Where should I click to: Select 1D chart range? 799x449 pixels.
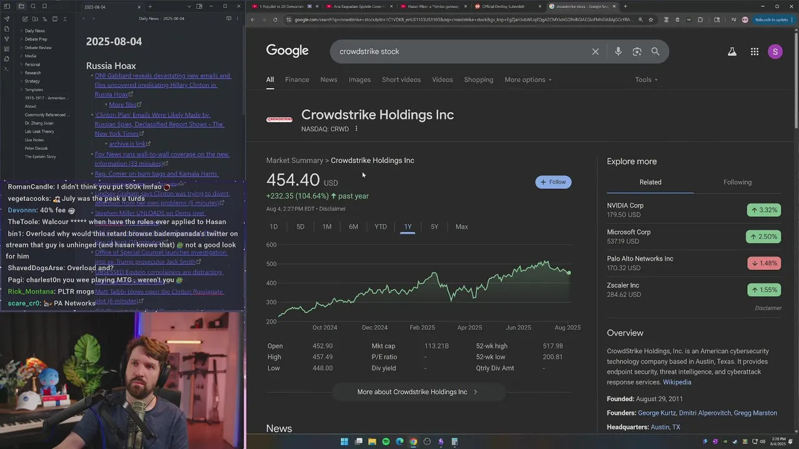pos(273,227)
